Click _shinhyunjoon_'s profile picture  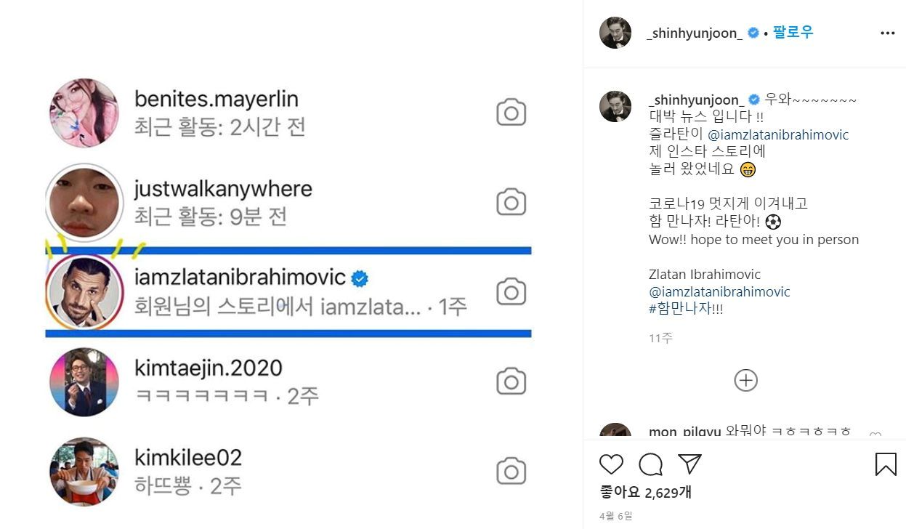pos(615,32)
